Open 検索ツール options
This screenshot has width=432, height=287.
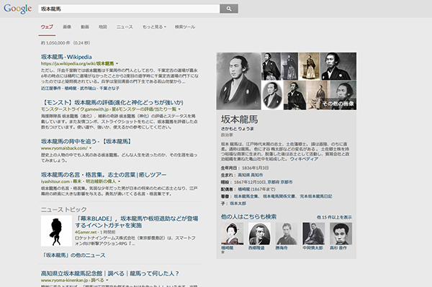point(185,27)
